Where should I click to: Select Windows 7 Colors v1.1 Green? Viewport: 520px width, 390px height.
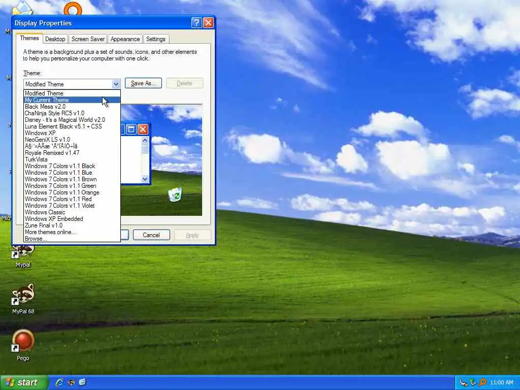(x=72, y=186)
